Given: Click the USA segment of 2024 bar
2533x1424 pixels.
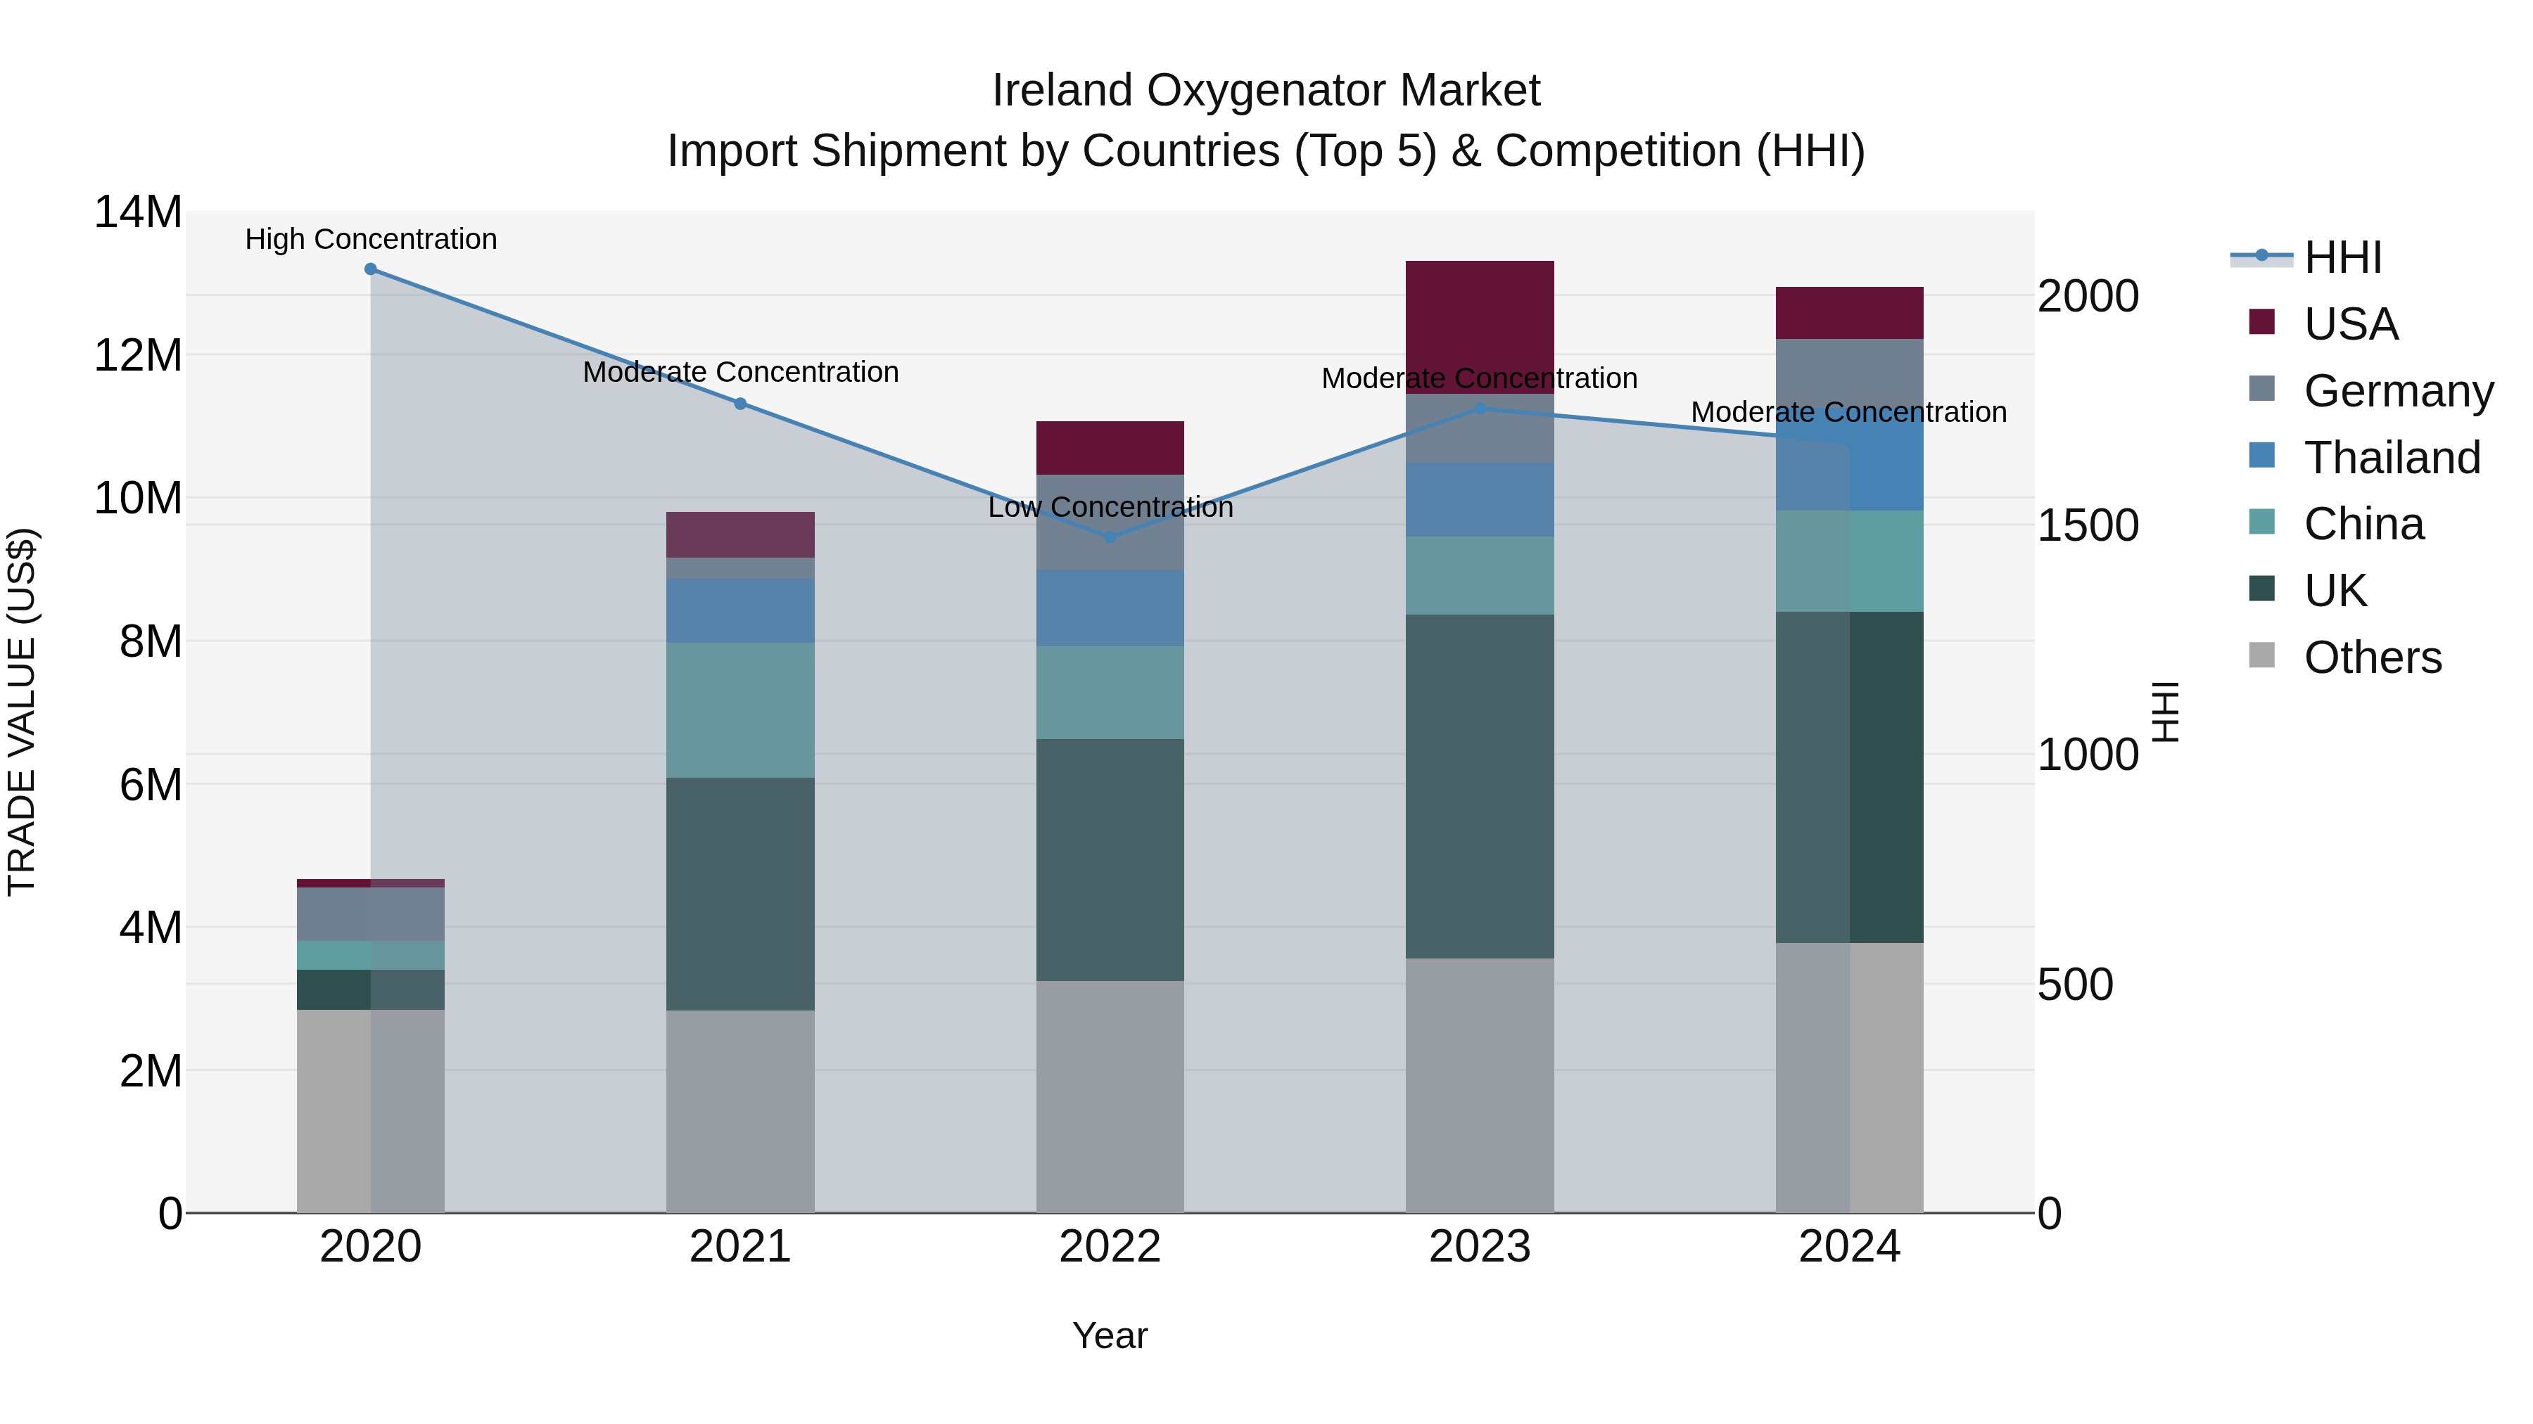Looking at the screenshot, I should coord(1850,314).
